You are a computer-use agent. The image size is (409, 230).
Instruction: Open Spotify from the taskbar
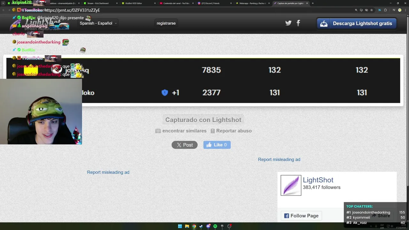(x=215, y=226)
